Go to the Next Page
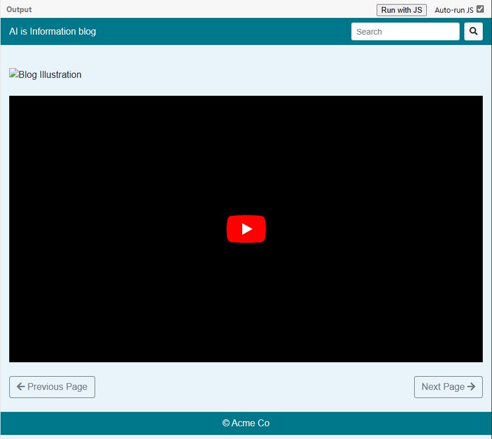 click(448, 387)
